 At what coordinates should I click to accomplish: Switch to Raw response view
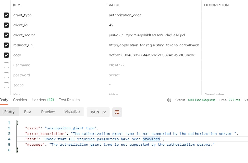[28, 112]
